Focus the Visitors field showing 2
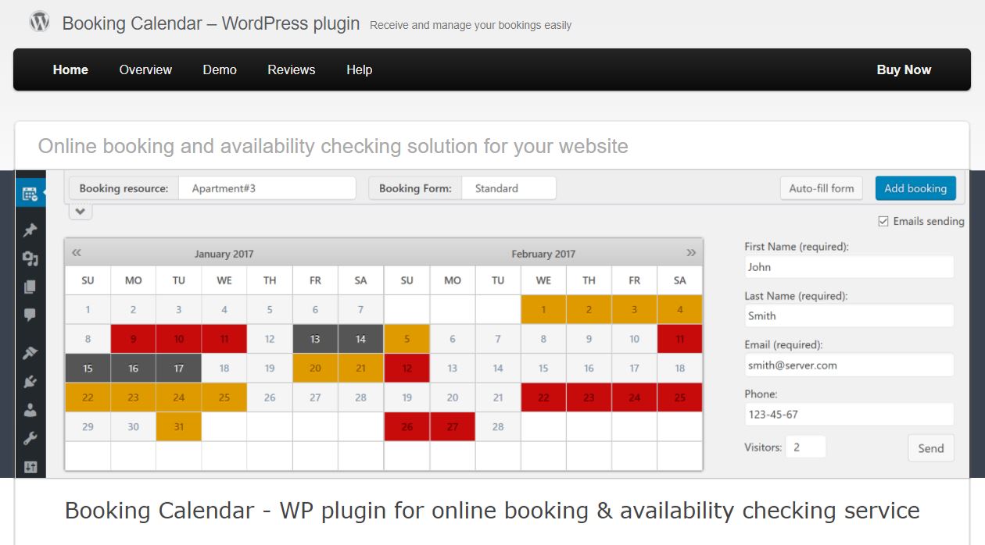 (806, 447)
